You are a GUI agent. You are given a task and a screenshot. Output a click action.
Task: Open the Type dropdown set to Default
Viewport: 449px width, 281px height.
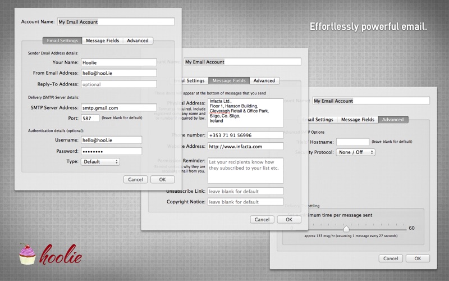[x=100, y=162]
